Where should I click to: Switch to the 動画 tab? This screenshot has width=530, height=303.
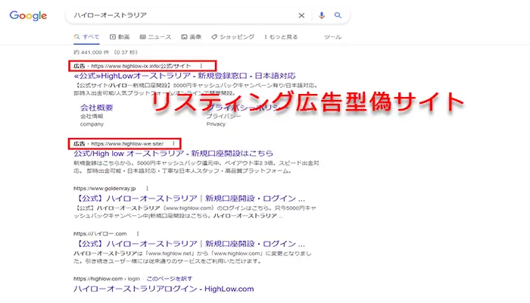(120, 37)
